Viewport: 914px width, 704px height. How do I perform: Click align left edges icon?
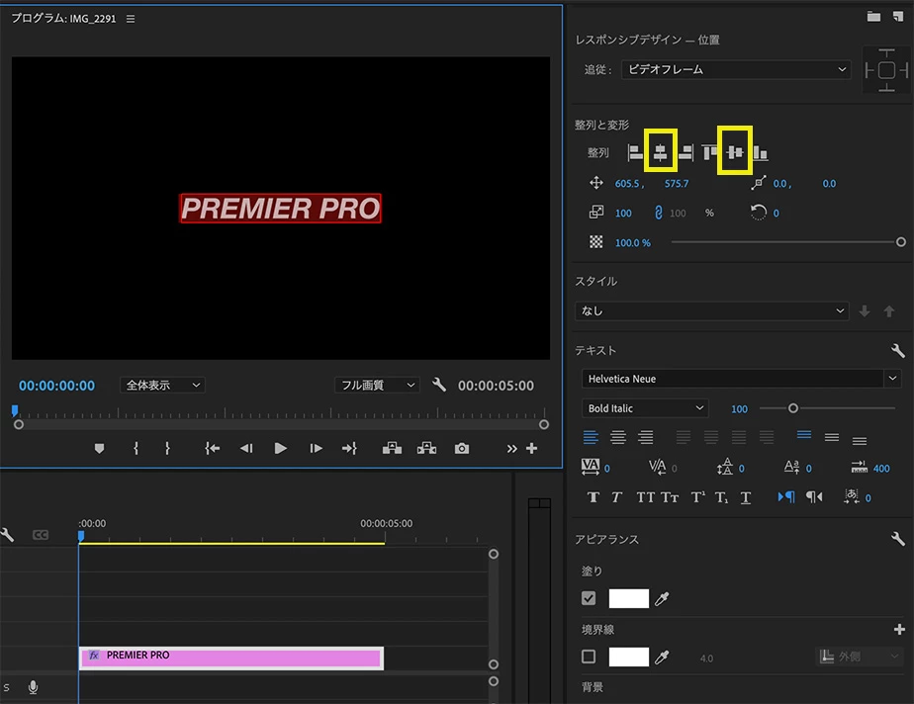click(635, 152)
